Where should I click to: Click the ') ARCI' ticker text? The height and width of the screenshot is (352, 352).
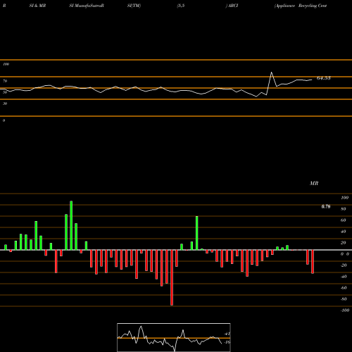coord(232,6)
